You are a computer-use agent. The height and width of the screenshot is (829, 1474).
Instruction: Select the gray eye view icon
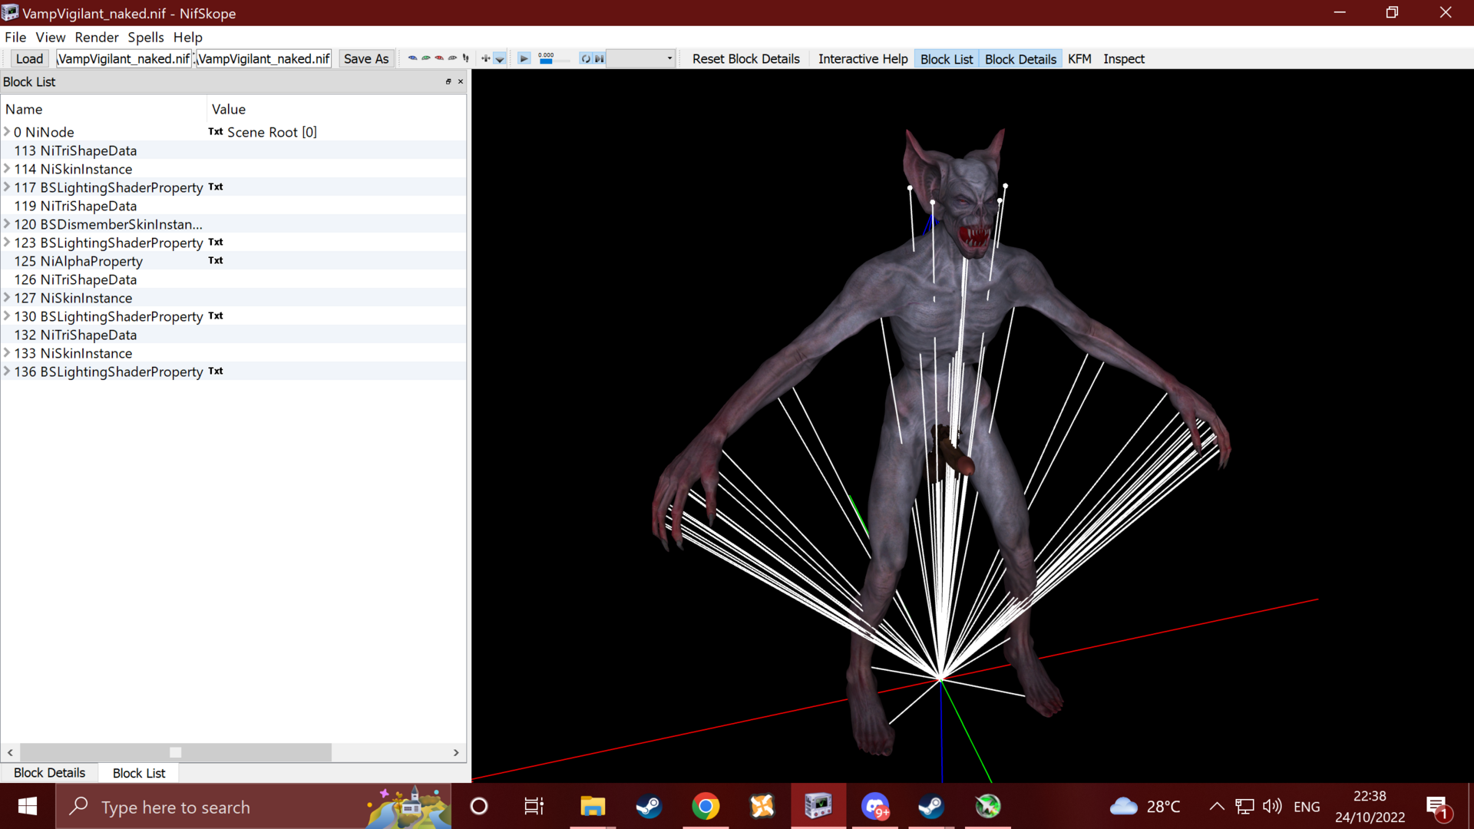point(452,58)
